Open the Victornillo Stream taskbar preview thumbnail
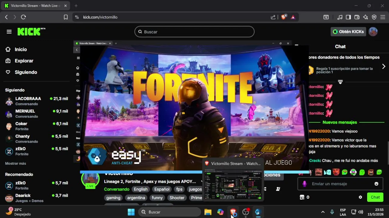This screenshot has height=218, width=389. [233, 180]
